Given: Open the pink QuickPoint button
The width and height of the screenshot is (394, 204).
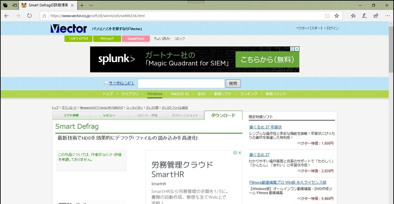Looking at the screenshot, I should click(136, 39).
